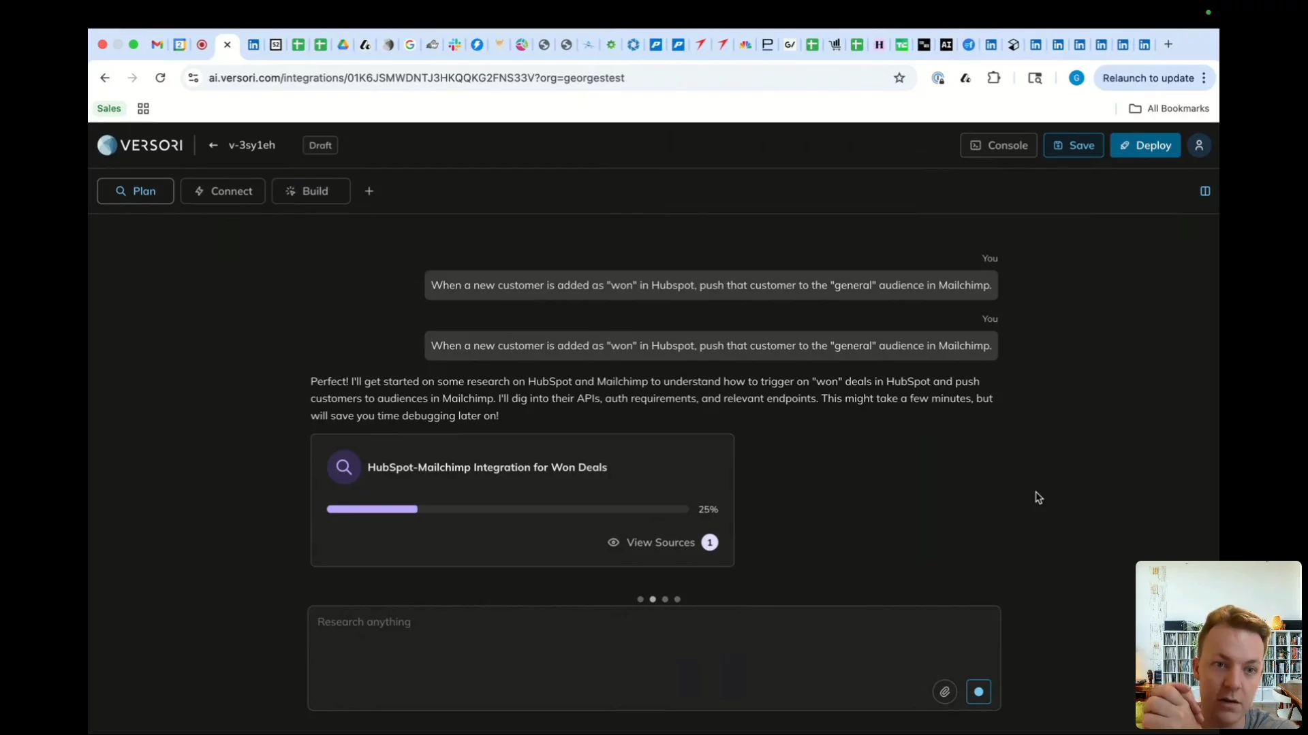Viewport: 1308px width, 735px height.
Task: Click the back arrow next to v-3sy1eh
Action: click(213, 146)
